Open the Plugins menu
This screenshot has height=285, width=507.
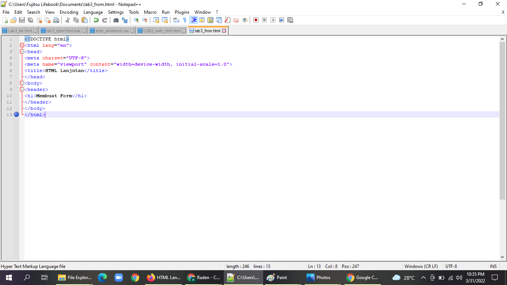point(182,12)
